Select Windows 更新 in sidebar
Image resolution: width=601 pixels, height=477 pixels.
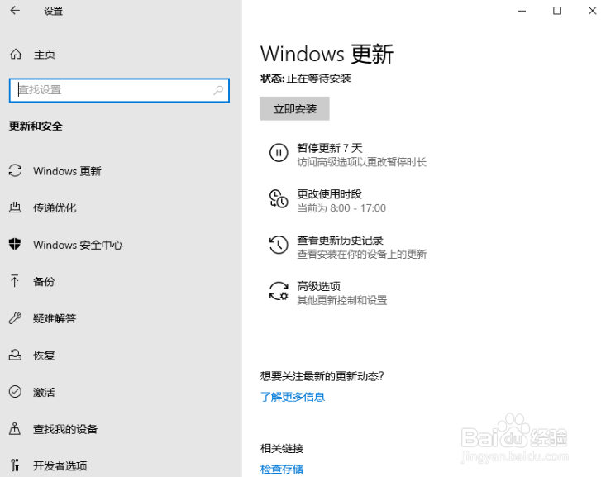click(x=67, y=171)
